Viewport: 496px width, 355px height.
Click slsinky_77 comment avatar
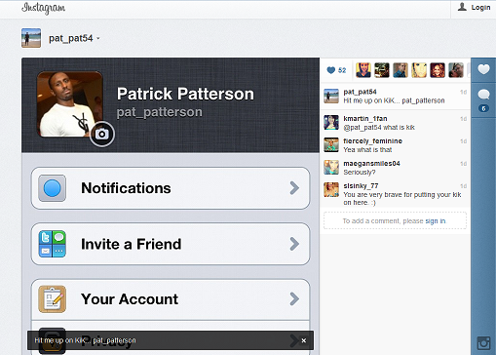click(331, 190)
